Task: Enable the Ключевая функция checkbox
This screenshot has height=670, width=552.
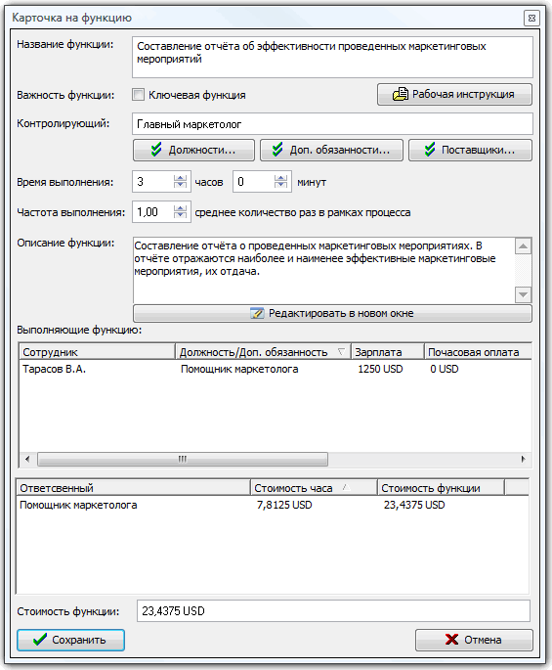Action: pos(138,95)
